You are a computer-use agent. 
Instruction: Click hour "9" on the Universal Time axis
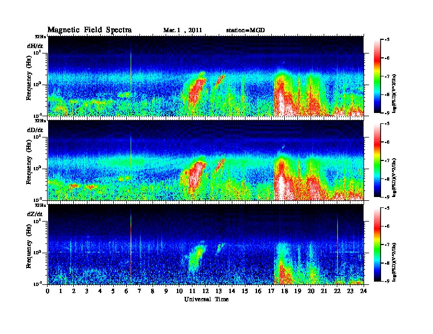(x=166, y=291)
